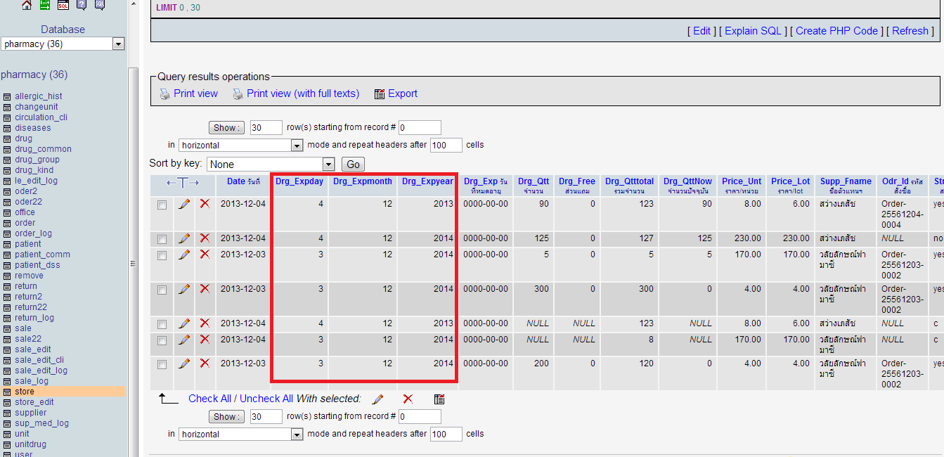Open the store table in sidebar
Image resolution: width=944 pixels, height=457 pixels.
point(25,392)
